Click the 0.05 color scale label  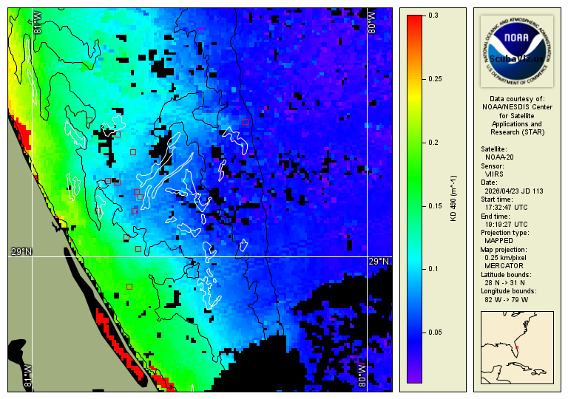coord(435,332)
